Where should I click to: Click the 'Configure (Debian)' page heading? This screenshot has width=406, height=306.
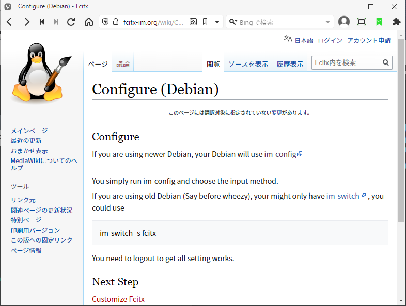click(155, 89)
